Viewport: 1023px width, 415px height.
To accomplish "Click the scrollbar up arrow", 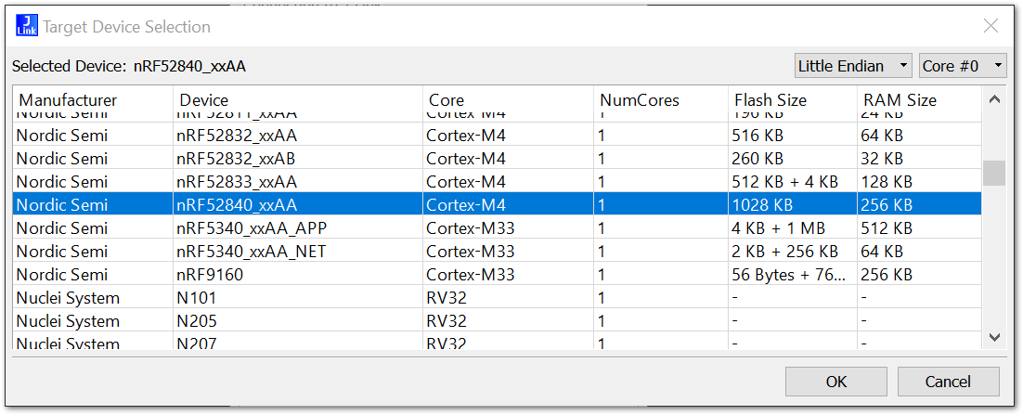I will click(994, 100).
